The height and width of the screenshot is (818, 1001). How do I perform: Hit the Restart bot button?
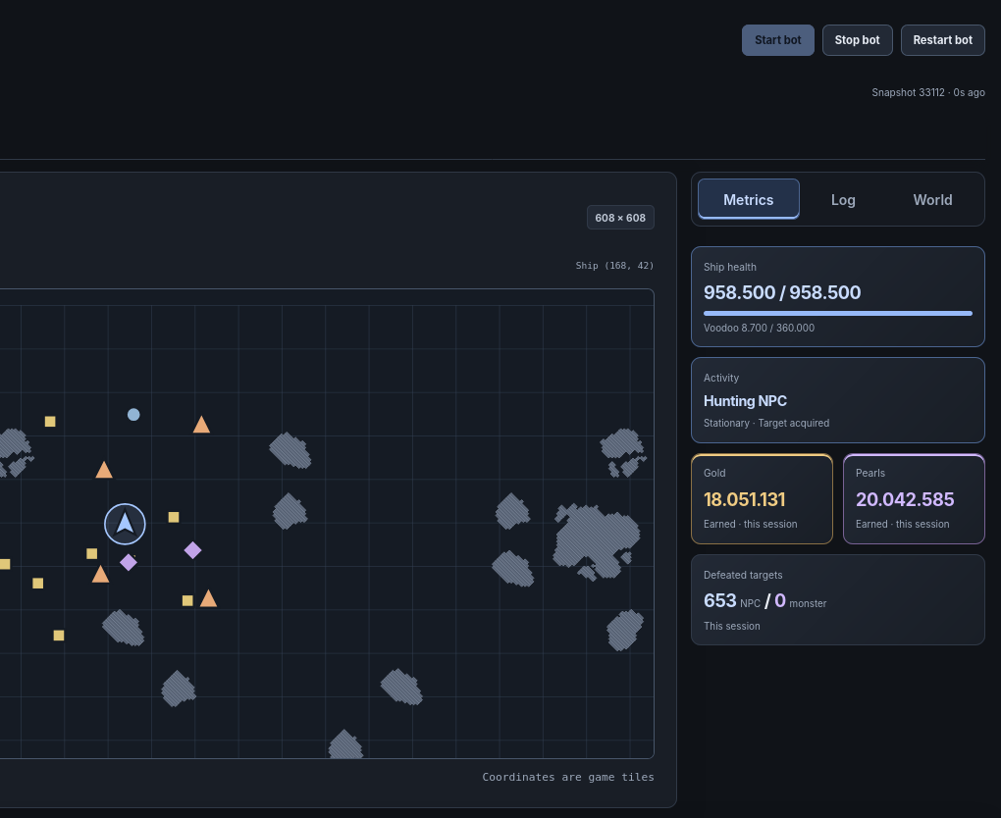pyautogui.click(x=942, y=40)
